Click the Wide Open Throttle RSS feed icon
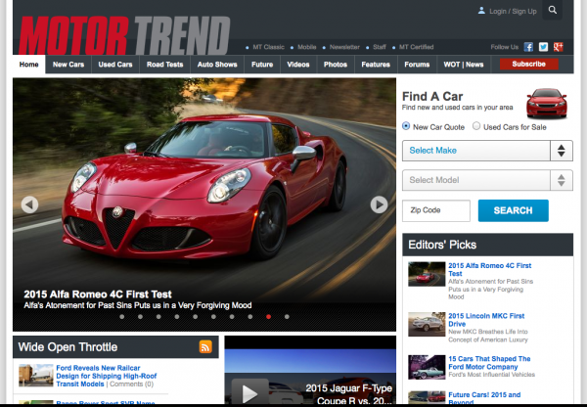Viewport: 587px width, 407px height. 205,346
